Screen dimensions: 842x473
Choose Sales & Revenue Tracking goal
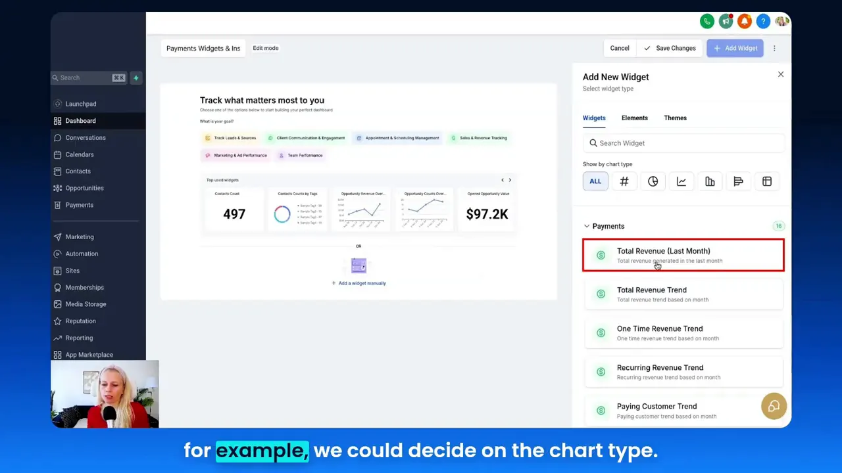(x=478, y=138)
